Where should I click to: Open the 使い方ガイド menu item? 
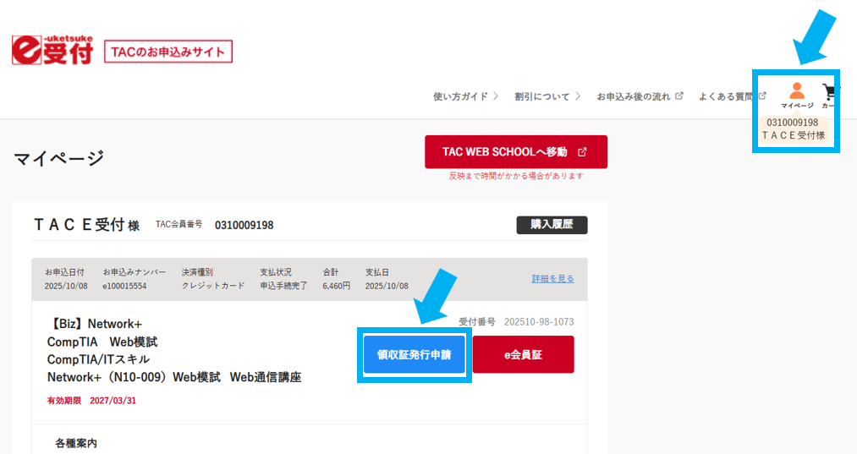(460, 96)
